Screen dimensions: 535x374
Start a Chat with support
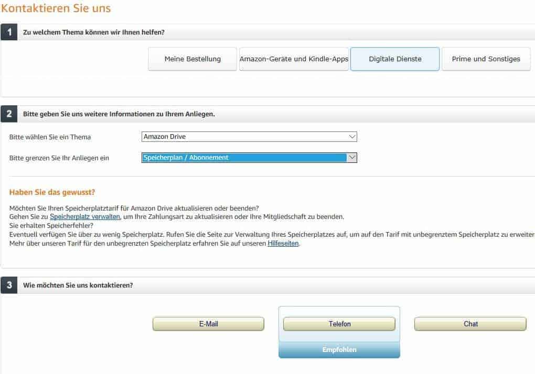tap(470, 324)
